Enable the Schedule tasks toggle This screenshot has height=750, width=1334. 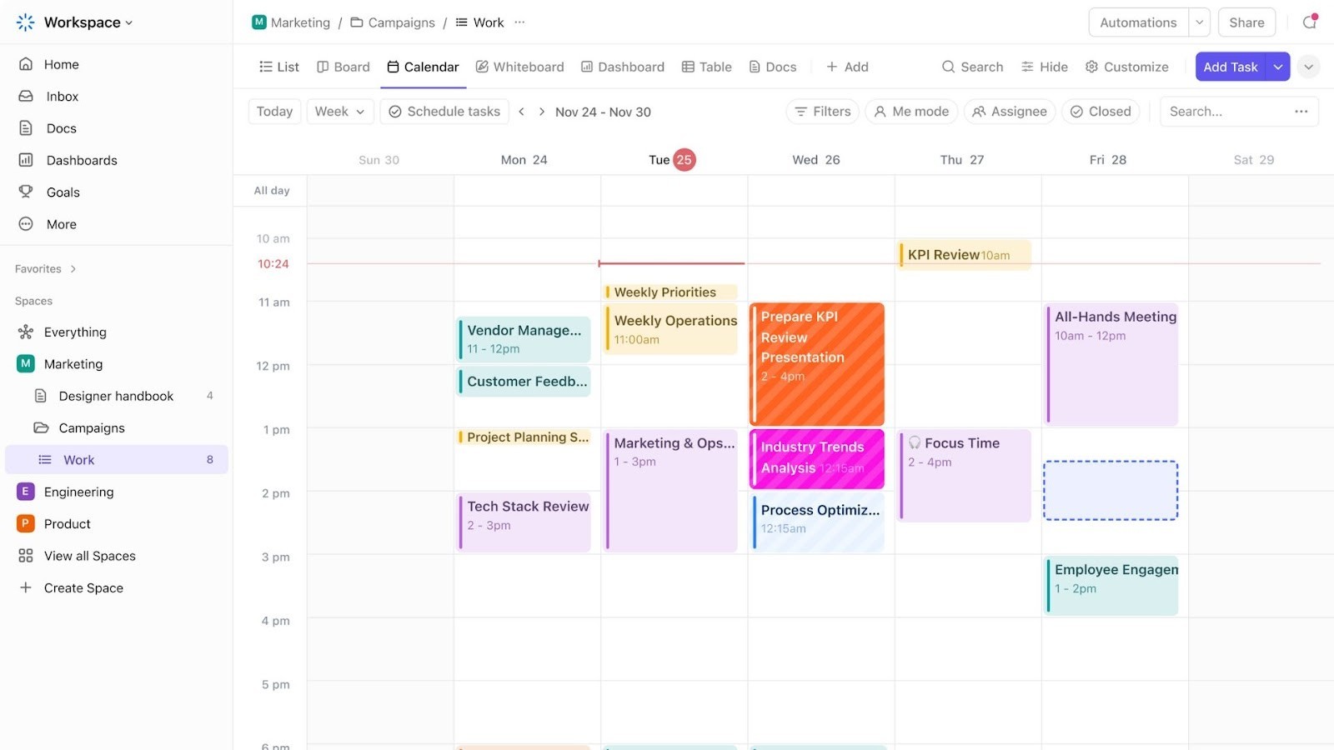pyautogui.click(x=444, y=111)
